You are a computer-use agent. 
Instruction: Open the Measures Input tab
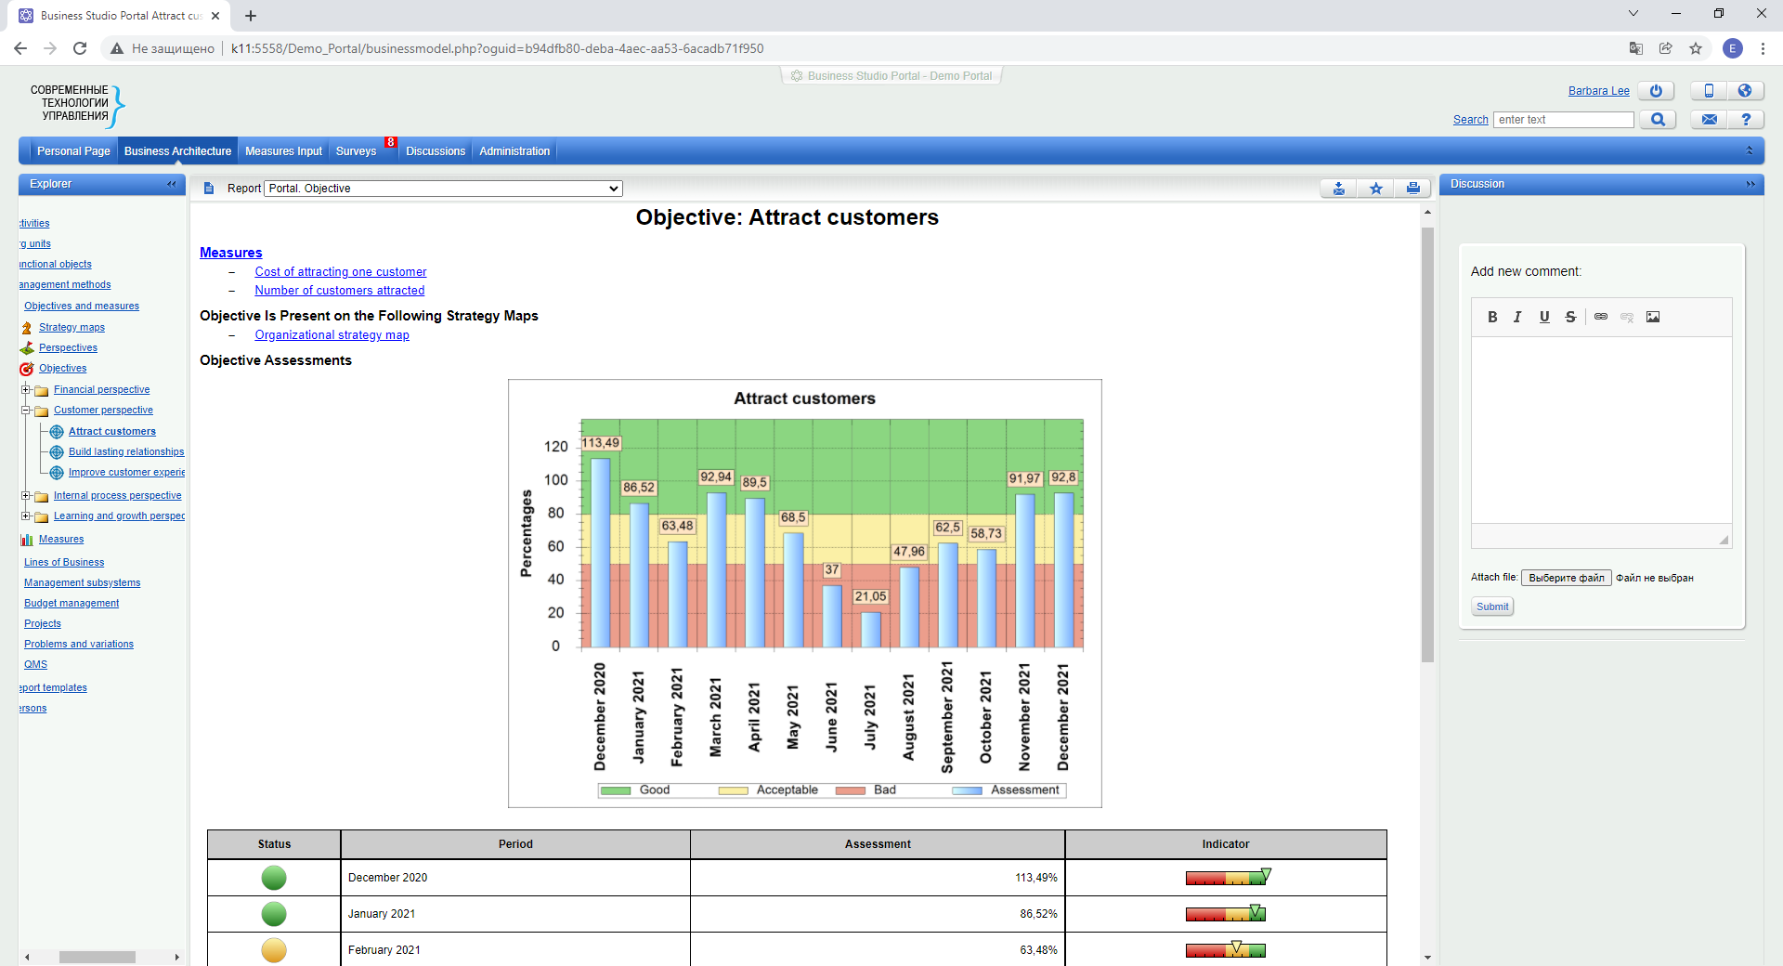pyautogui.click(x=283, y=151)
